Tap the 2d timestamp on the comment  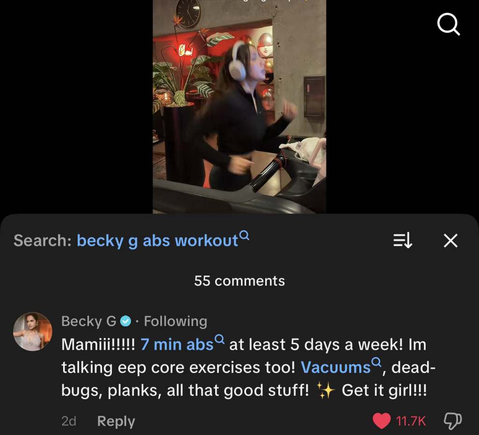click(69, 421)
